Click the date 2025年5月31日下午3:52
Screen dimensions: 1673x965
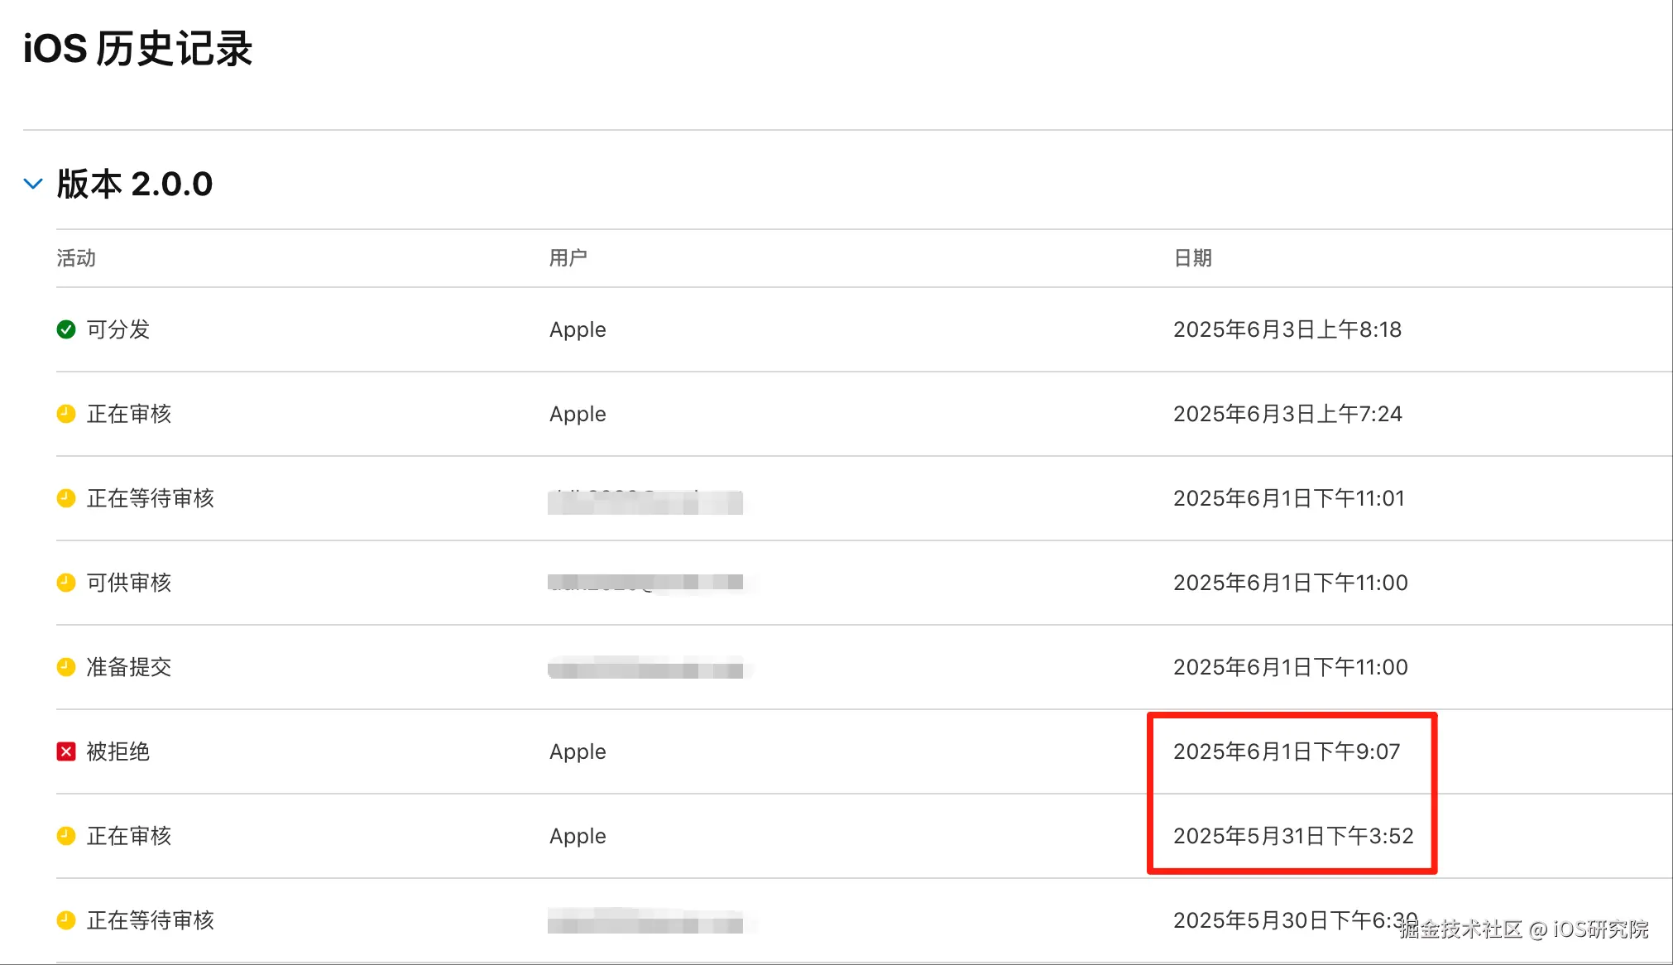(x=1293, y=836)
